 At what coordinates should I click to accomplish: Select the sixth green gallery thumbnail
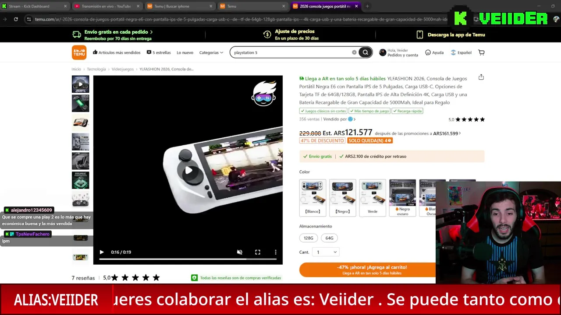click(x=80, y=180)
